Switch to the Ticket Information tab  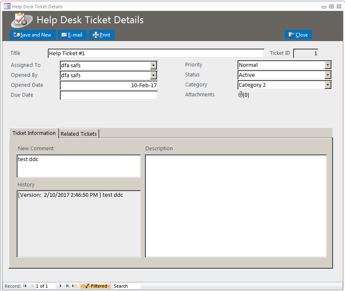click(x=34, y=133)
